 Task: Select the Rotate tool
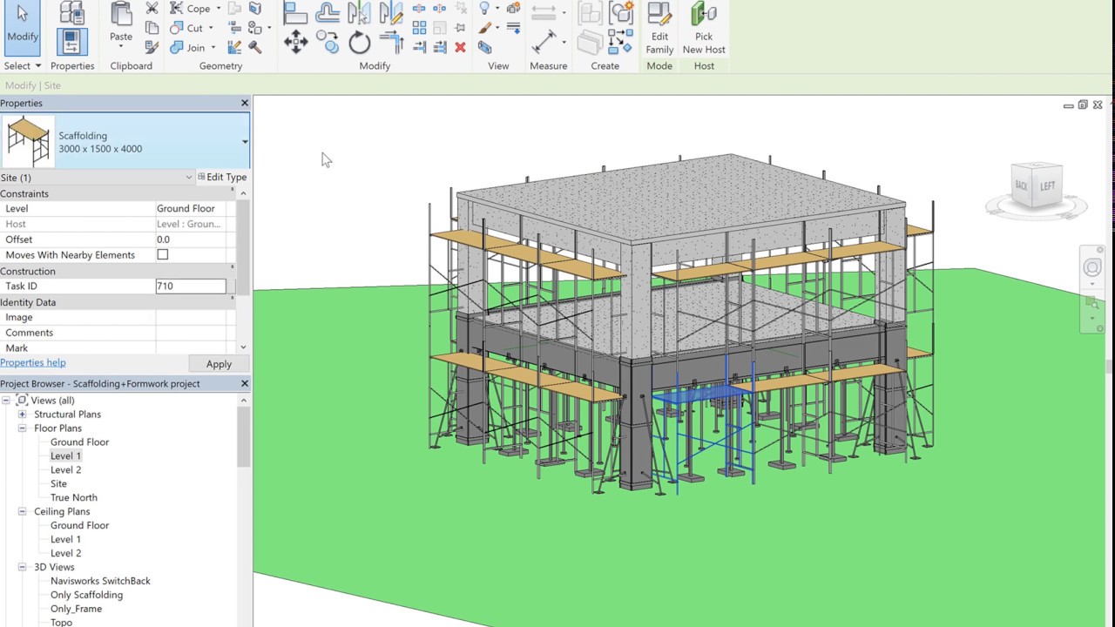point(360,42)
